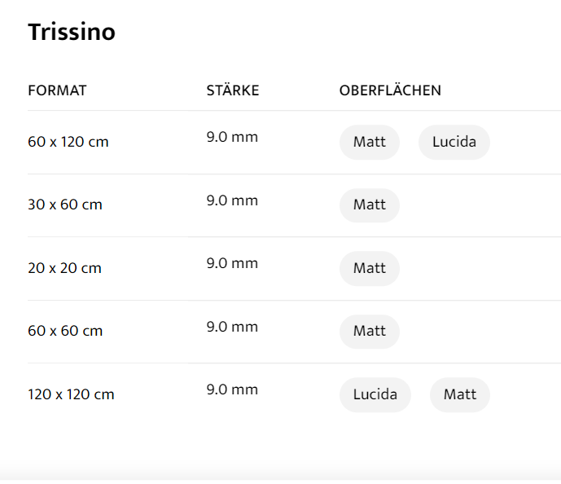The width and height of the screenshot is (561, 484).
Task: Select Lucida finish for 120 x 120 cm
Action: pos(375,394)
